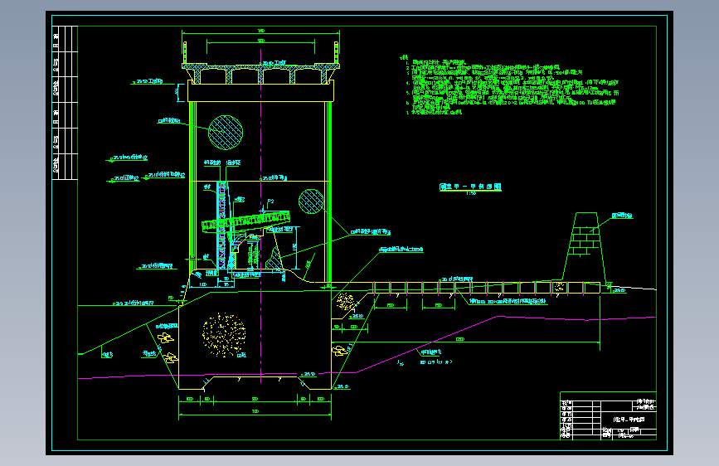
Task: Select the hatched T-beam bridge deck section
Action: coord(261,74)
